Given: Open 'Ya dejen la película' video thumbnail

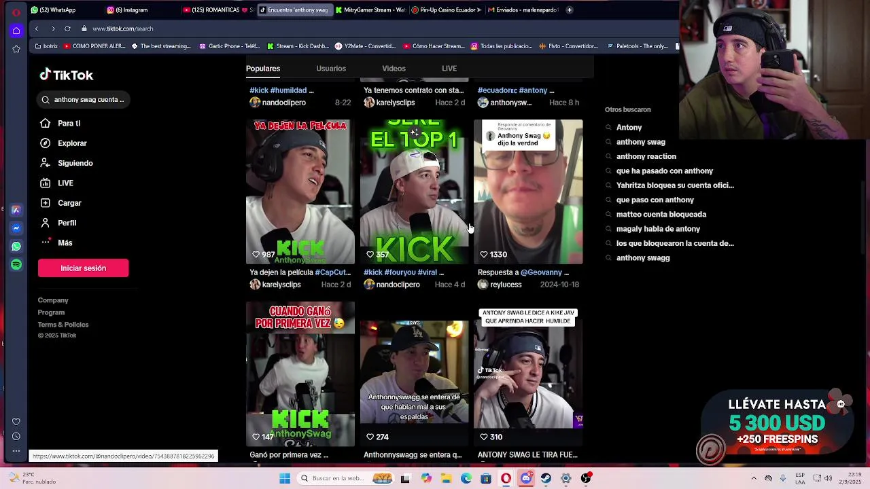Looking at the screenshot, I should (x=300, y=192).
